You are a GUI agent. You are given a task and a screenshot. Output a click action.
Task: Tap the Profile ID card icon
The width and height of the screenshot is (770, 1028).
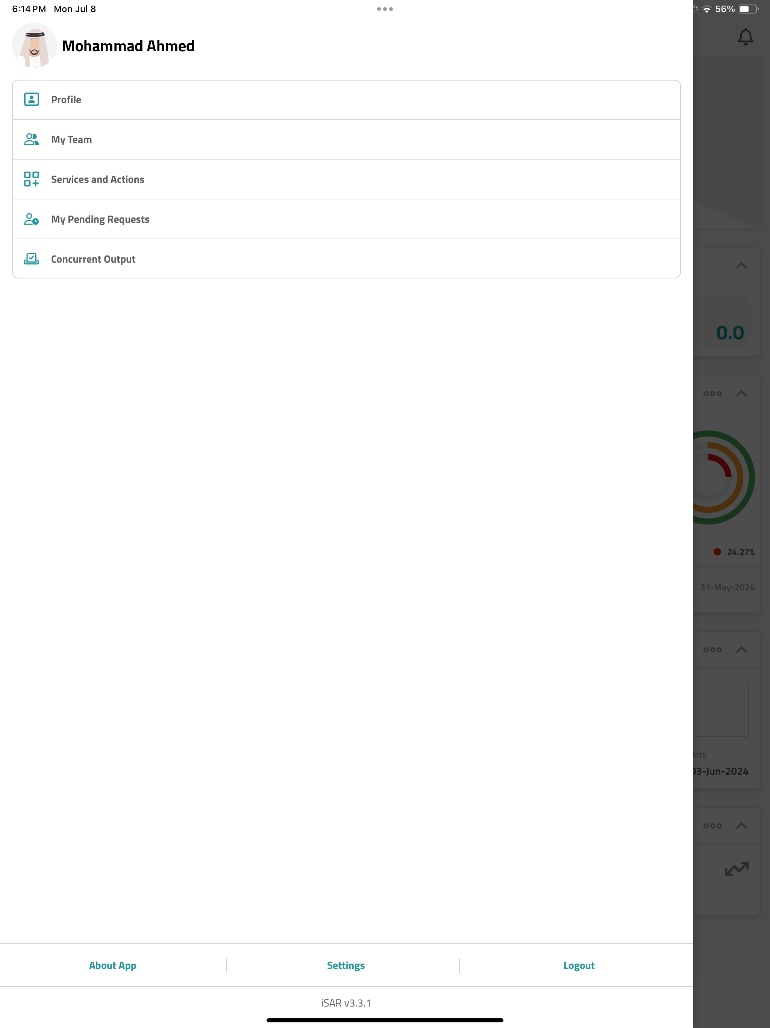[32, 99]
